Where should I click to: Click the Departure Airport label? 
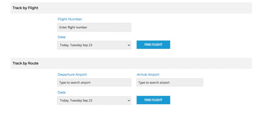coord(72,75)
